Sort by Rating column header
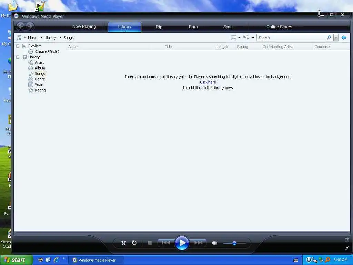The height and width of the screenshot is (265, 353). click(x=242, y=47)
